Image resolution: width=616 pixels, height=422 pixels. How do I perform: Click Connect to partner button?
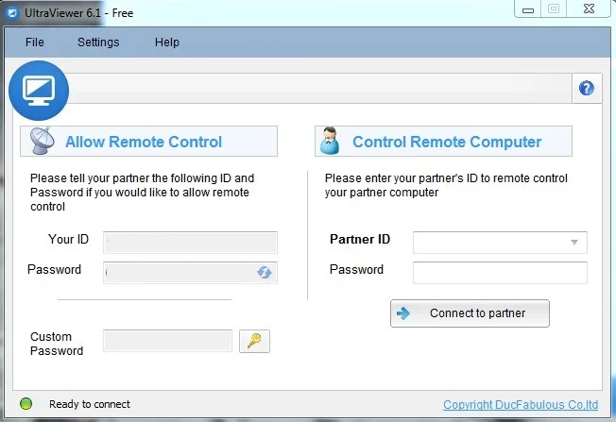click(x=470, y=313)
